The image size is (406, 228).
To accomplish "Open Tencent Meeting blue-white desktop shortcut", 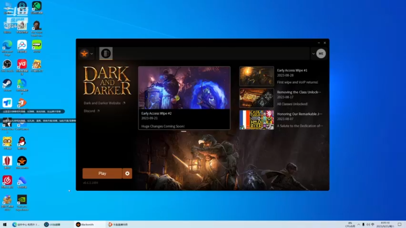I will point(7,103).
